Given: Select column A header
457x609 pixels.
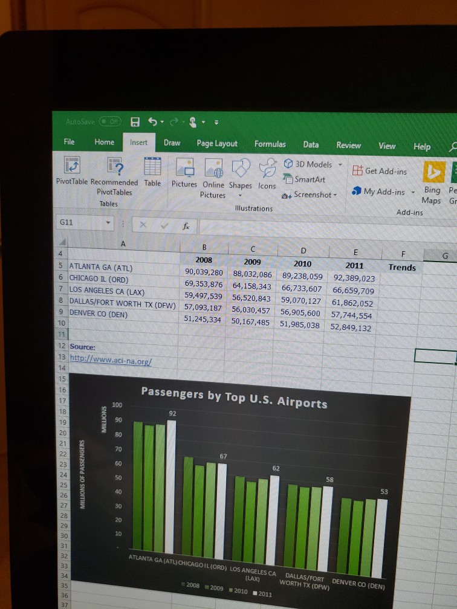Looking at the screenshot, I should (123, 243).
